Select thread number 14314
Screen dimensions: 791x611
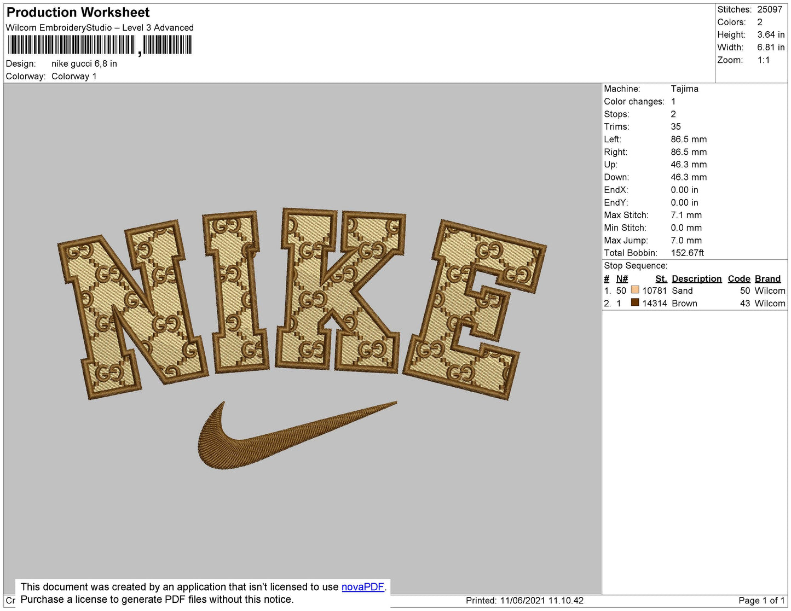pos(654,303)
